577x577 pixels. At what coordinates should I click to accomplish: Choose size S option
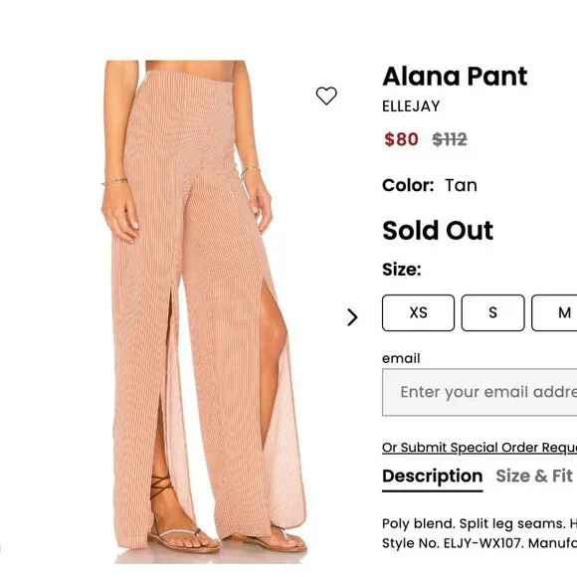[492, 312]
